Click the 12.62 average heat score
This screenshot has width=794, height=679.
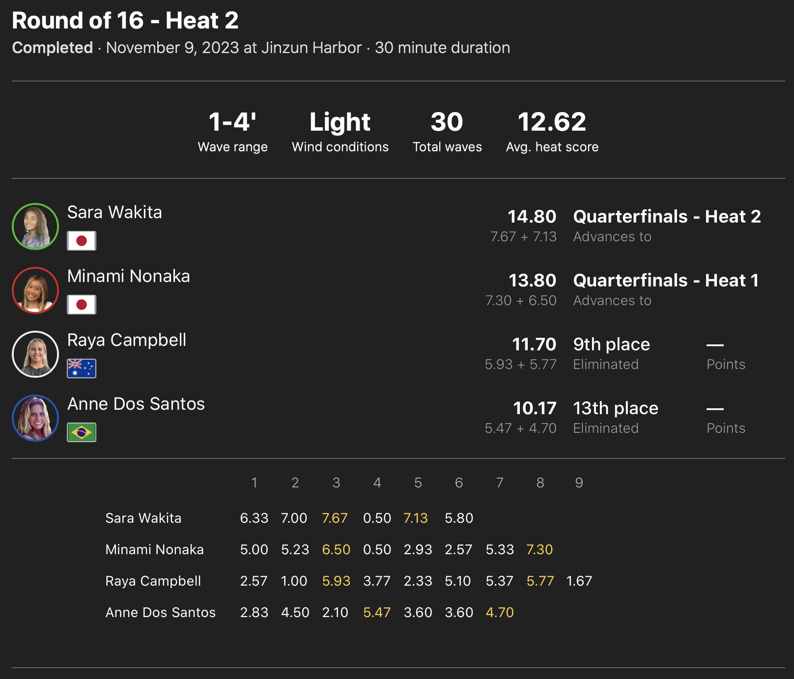tap(552, 122)
